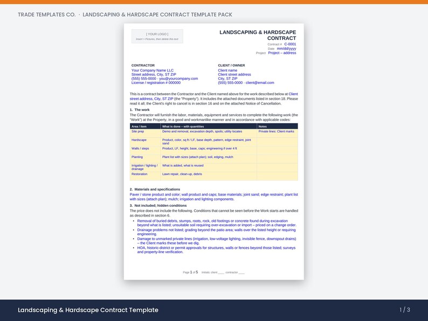Click '3. Not included; hidden conditions' heading
Screen dimensions: 428x321
coord(158,206)
